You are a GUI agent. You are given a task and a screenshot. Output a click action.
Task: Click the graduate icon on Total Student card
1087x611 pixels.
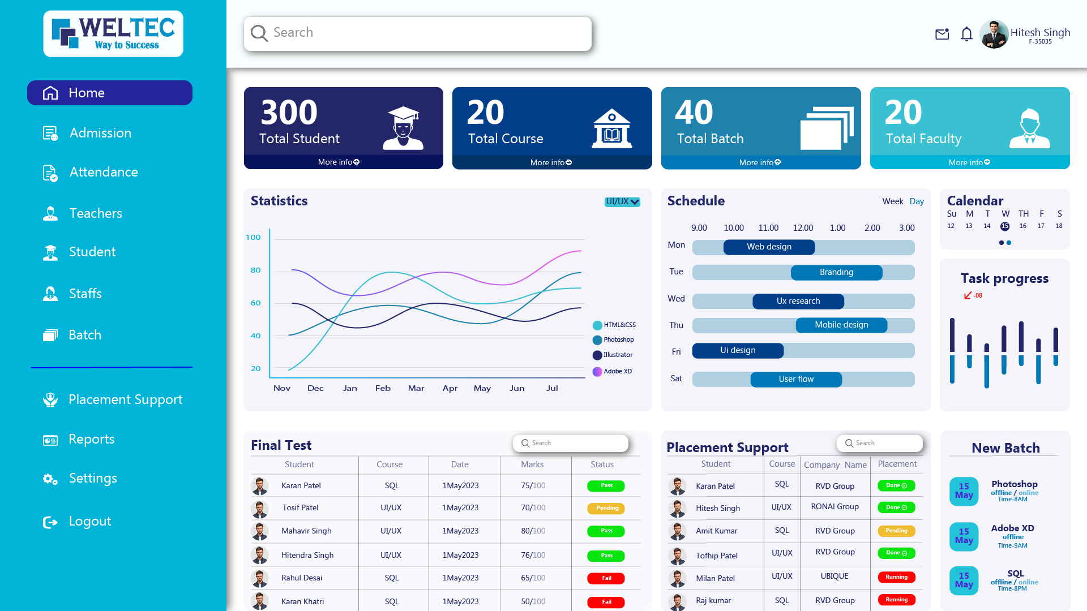click(x=403, y=128)
